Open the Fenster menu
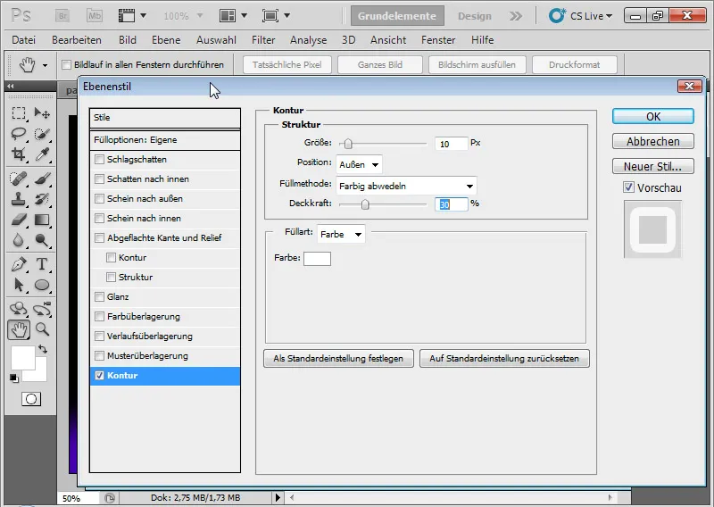 (438, 40)
